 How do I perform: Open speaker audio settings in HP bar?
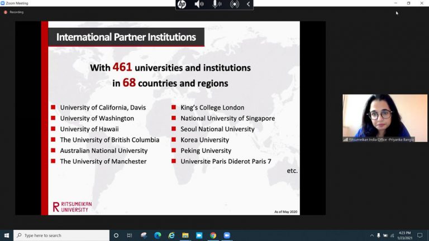click(199, 4)
